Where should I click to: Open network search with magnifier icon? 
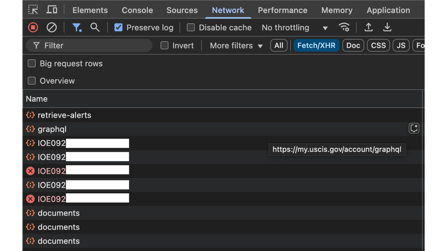coord(95,27)
